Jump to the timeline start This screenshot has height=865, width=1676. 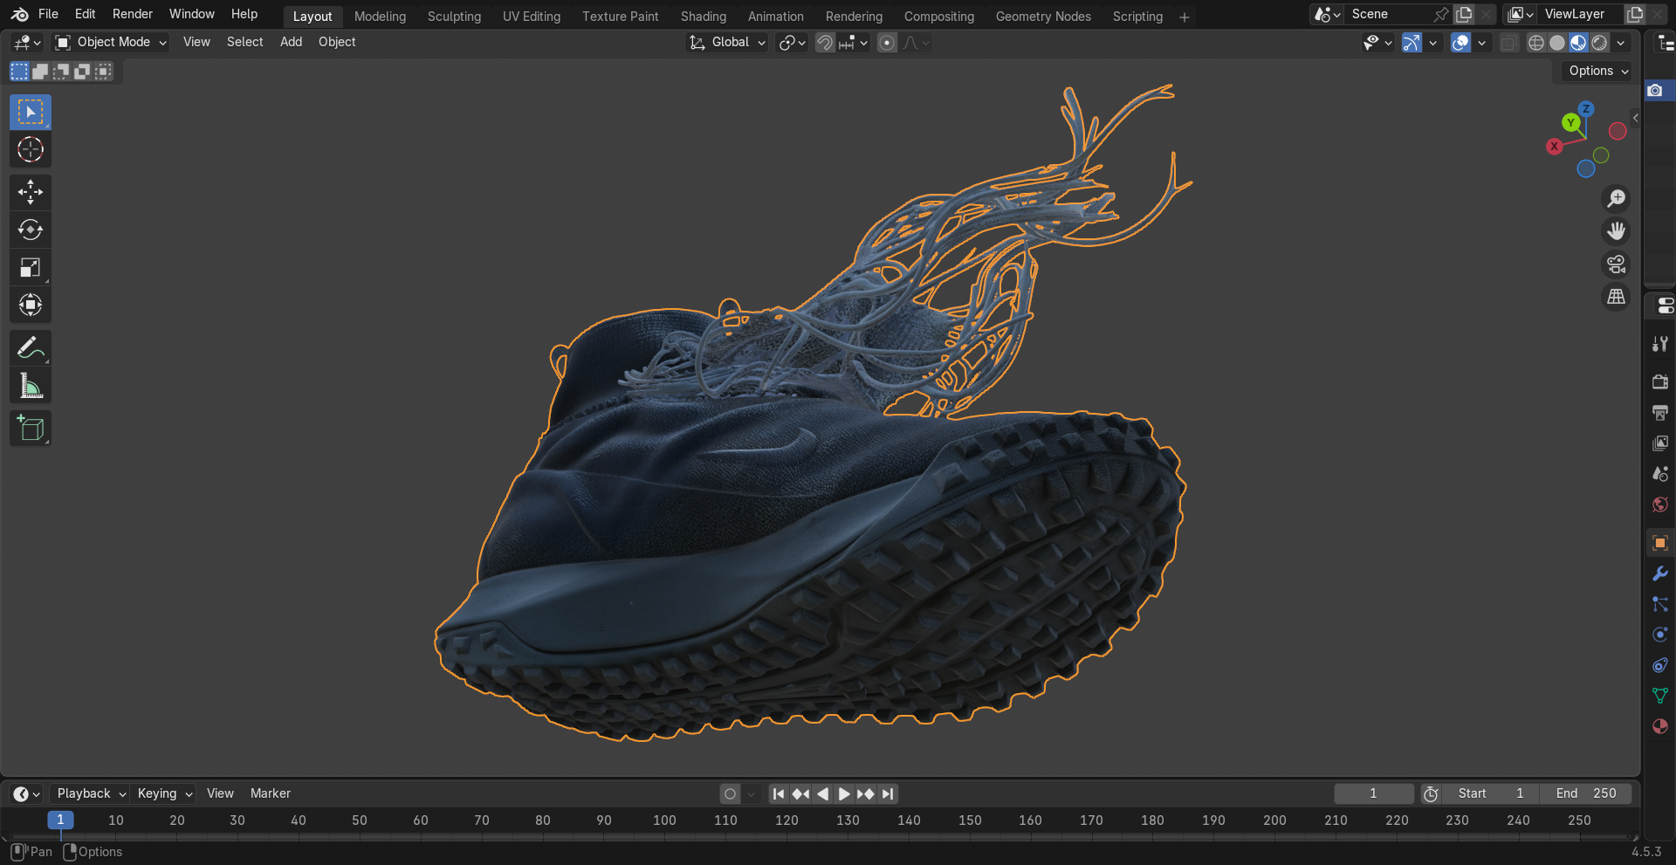click(779, 793)
